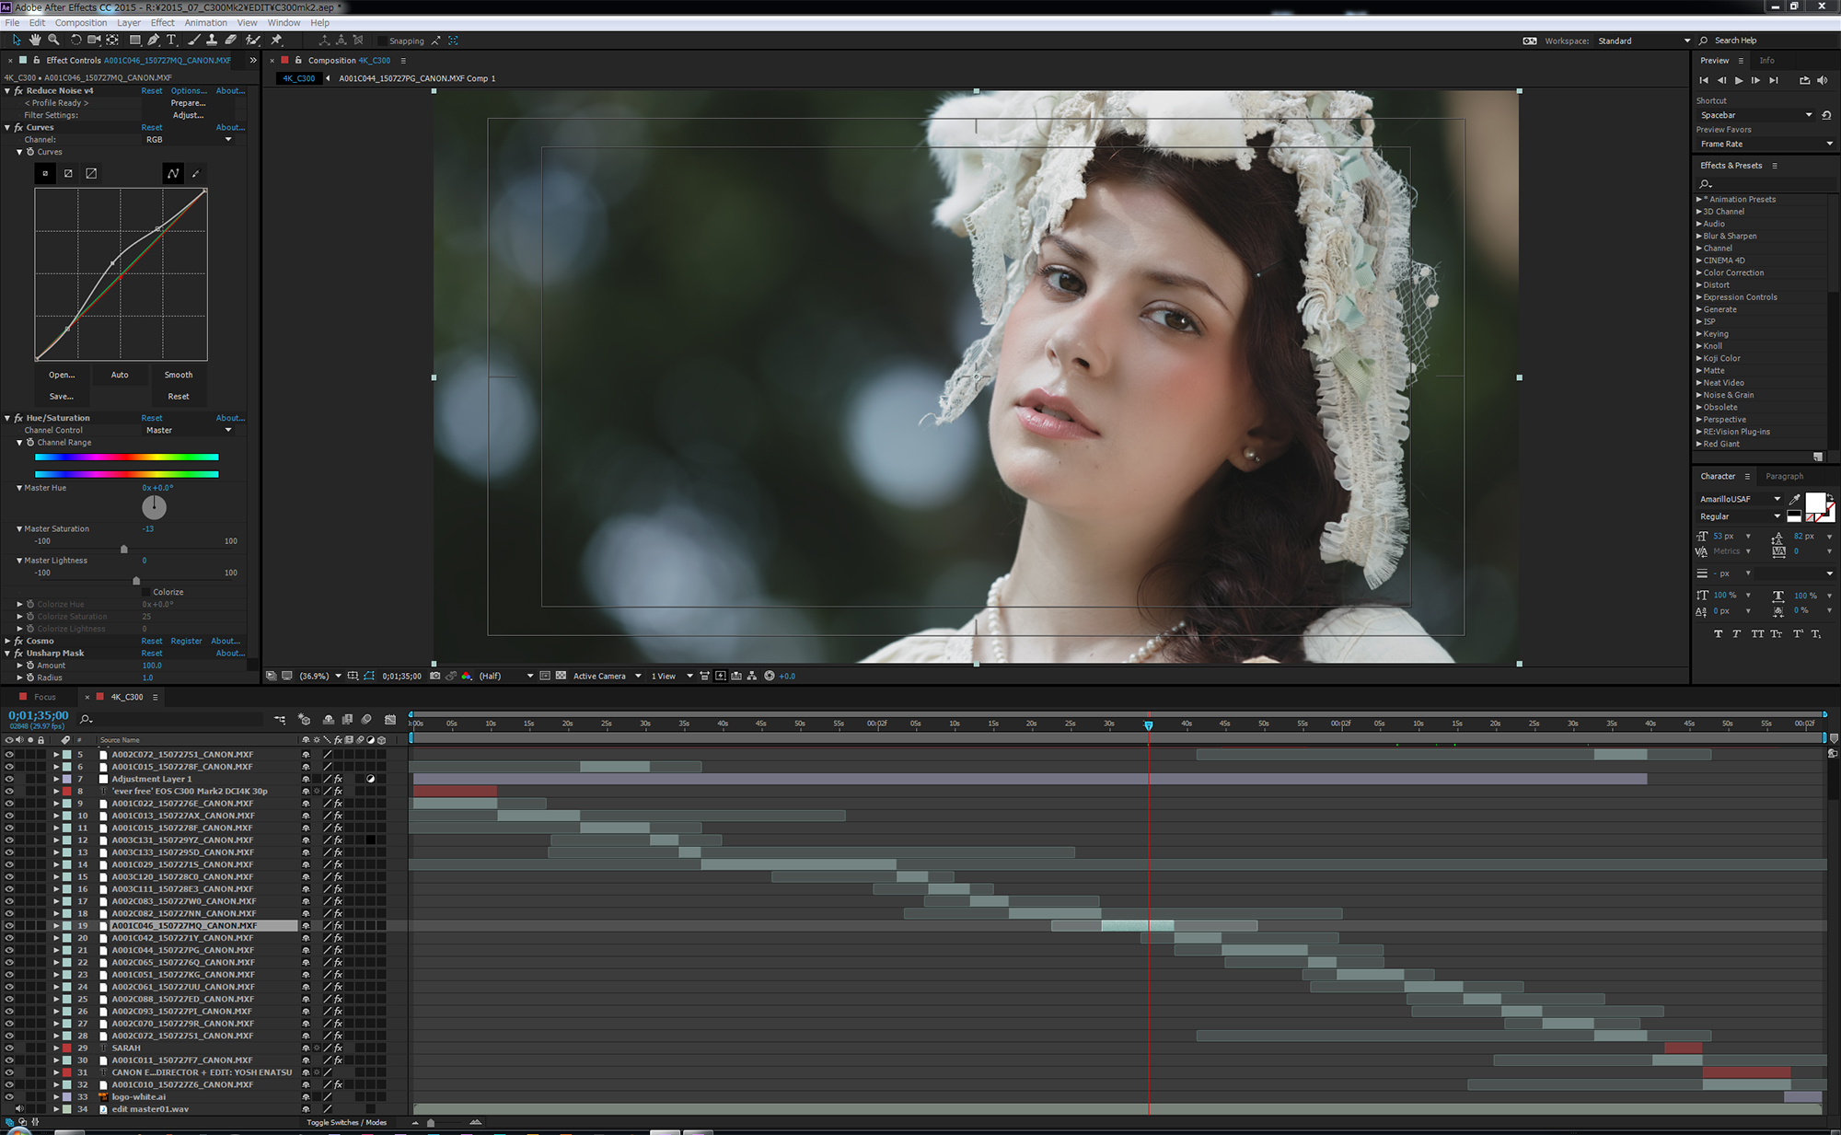Select the Pen tool

[x=154, y=41]
